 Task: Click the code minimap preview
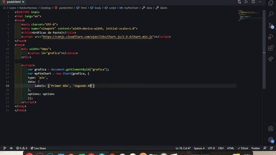tap(250, 15)
